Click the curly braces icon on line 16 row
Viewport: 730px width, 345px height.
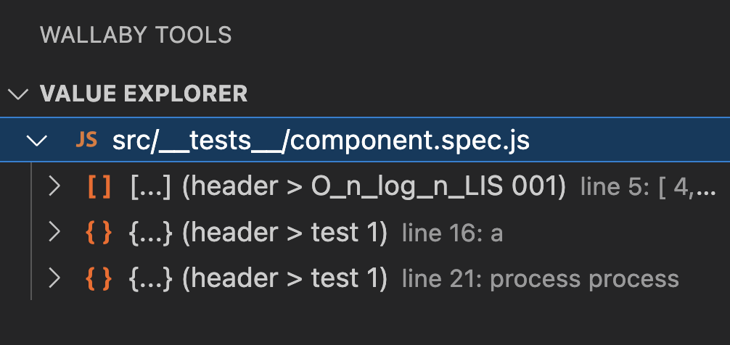pyautogui.click(x=99, y=233)
